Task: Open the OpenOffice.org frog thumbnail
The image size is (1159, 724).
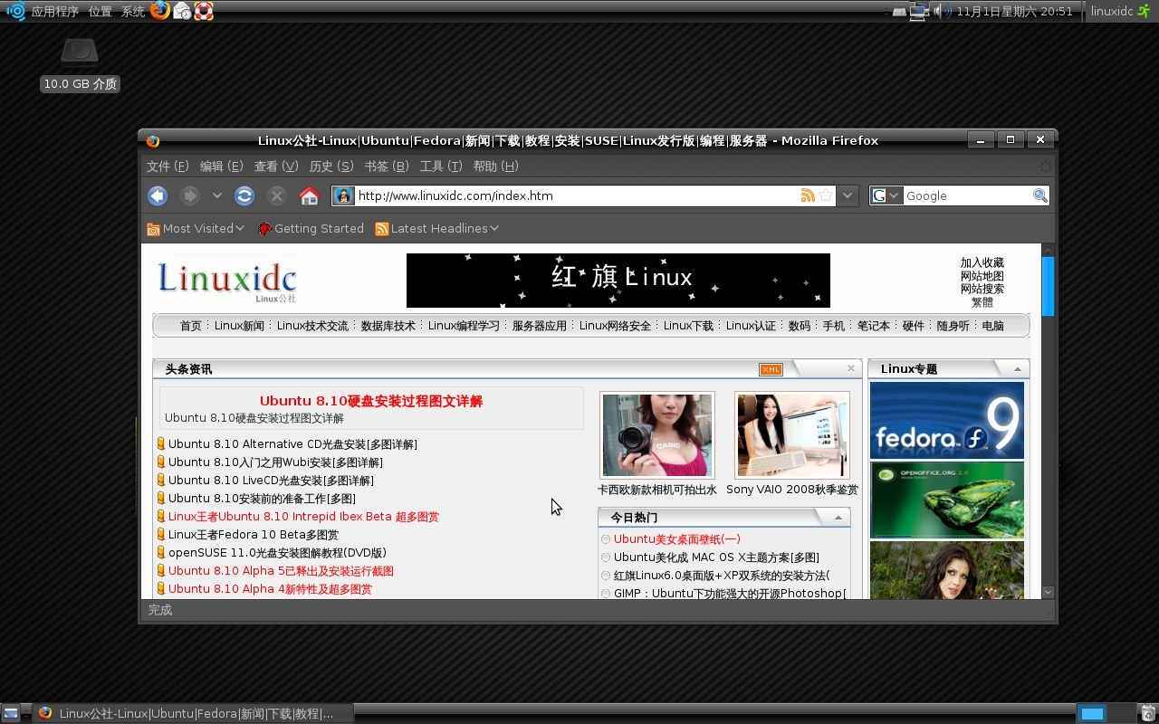Action: tap(947, 500)
